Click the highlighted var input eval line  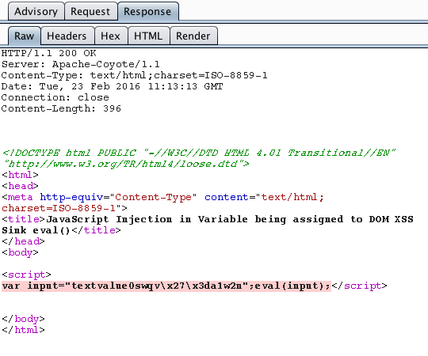tap(166, 286)
